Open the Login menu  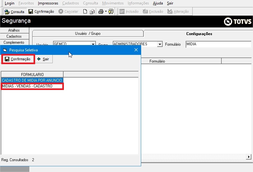tap(9, 3)
